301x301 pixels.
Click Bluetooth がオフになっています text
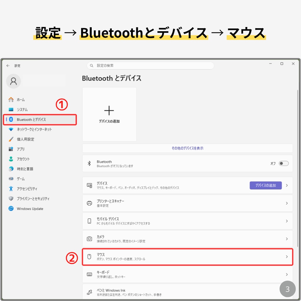pos(115,166)
